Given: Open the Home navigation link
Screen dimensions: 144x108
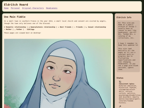Looking at the screenshot, I should click(x=6, y=8).
